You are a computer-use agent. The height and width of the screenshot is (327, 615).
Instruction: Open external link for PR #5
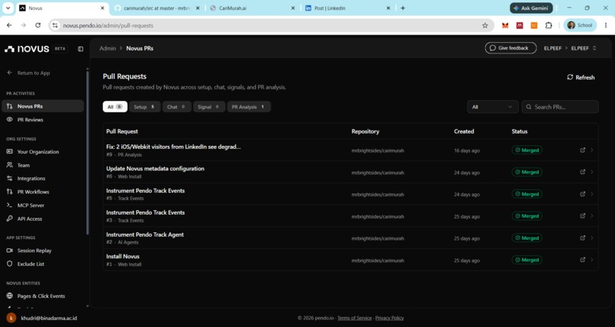click(x=582, y=194)
